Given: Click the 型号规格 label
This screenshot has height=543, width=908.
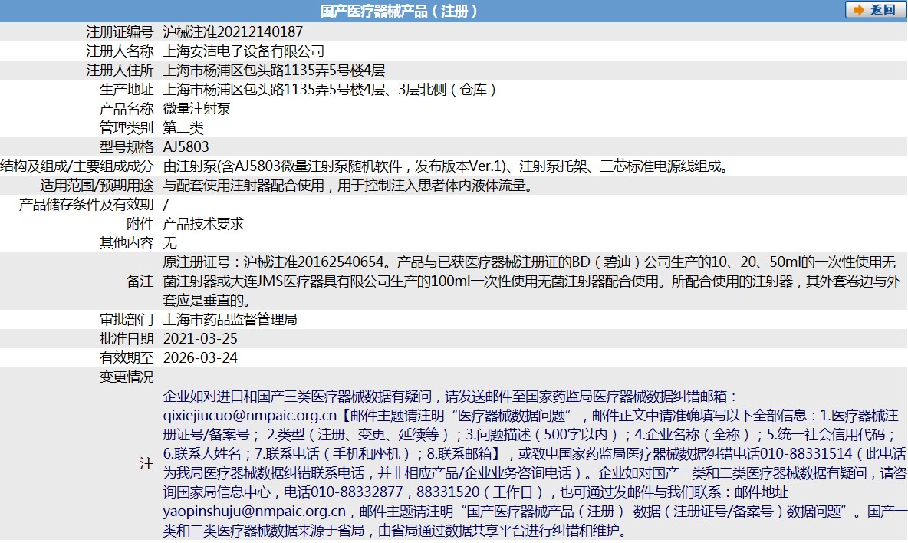Looking at the screenshot, I should pos(127,146).
